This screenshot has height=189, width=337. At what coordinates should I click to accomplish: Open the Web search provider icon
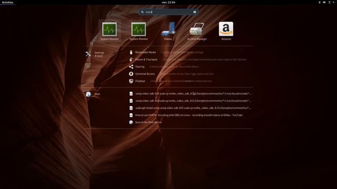click(x=88, y=94)
